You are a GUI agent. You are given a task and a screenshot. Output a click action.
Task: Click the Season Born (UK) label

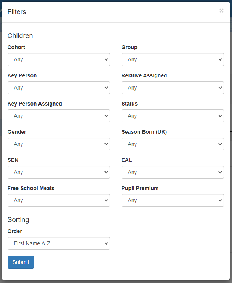click(x=144, y=132)
